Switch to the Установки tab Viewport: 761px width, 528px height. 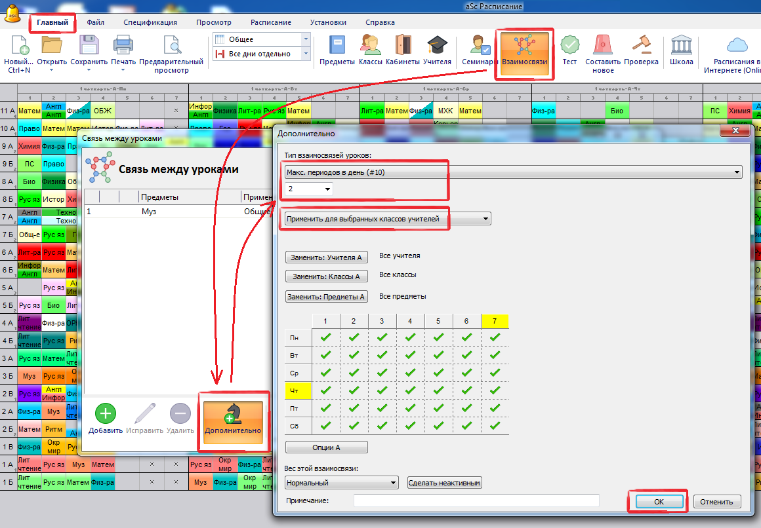327,22
